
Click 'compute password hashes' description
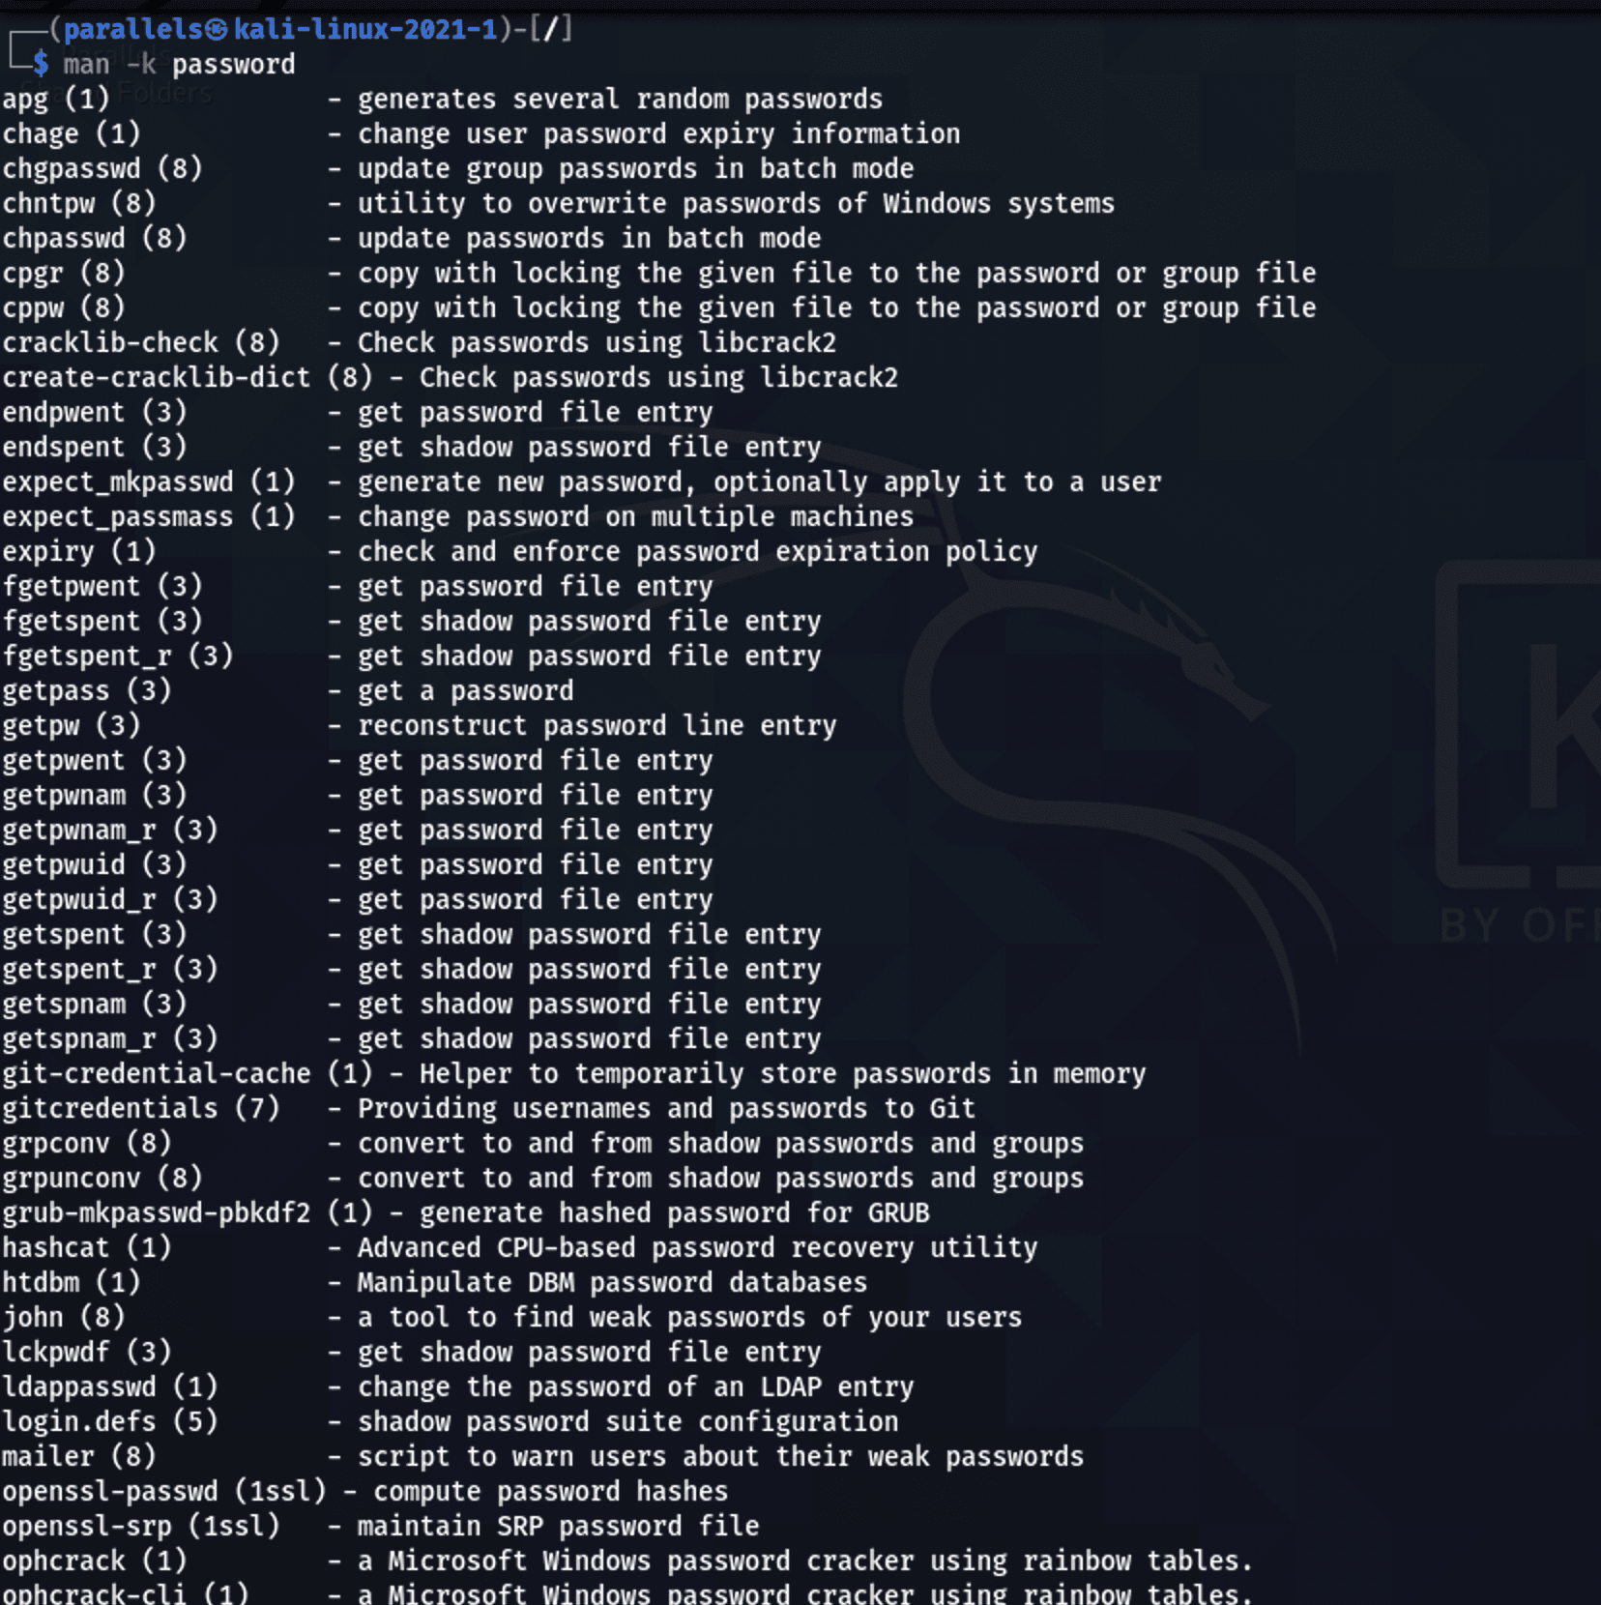pos(550,1492)
